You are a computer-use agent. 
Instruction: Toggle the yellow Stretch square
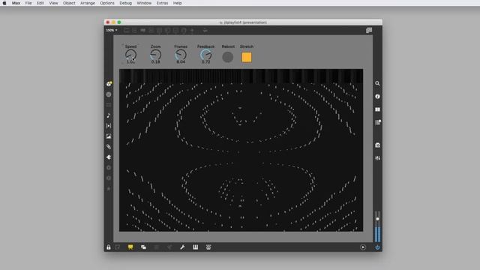point(247,57)
